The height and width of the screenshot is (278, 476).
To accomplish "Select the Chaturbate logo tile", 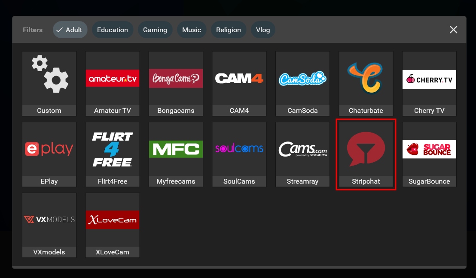I will 366,78.
